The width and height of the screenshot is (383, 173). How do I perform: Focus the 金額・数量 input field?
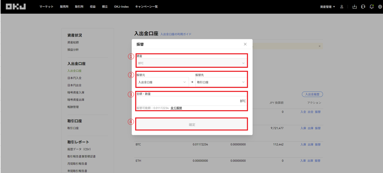coord(191,101)
